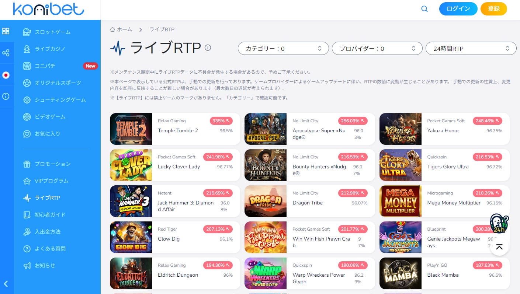Click the Black Mamba game title

443,275
